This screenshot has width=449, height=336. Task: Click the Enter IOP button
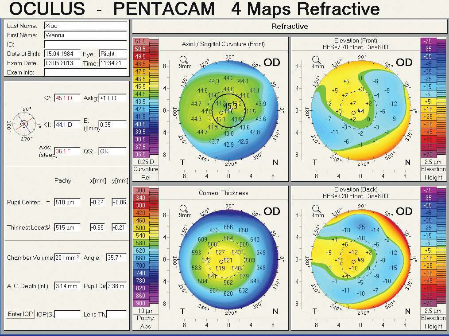20,314
